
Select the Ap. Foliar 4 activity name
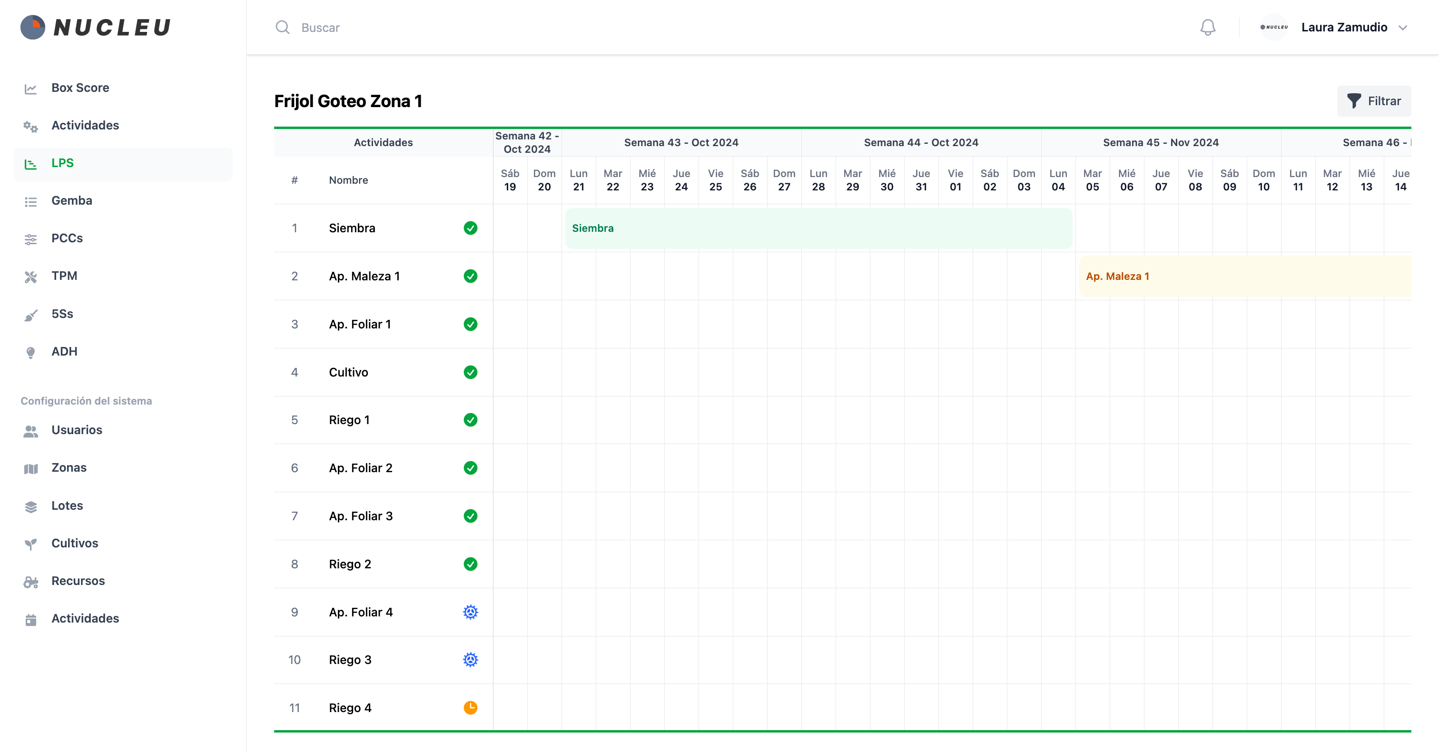[x=360, y=612]
